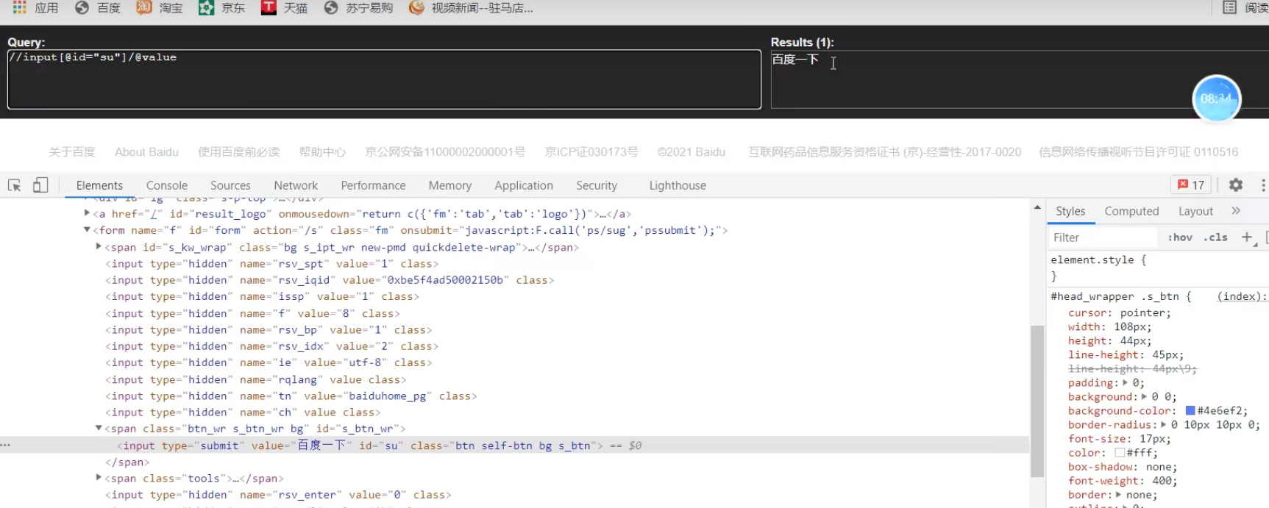
Task: Toggle the .cls class editor button
Action: click(x=1215, y=237)
